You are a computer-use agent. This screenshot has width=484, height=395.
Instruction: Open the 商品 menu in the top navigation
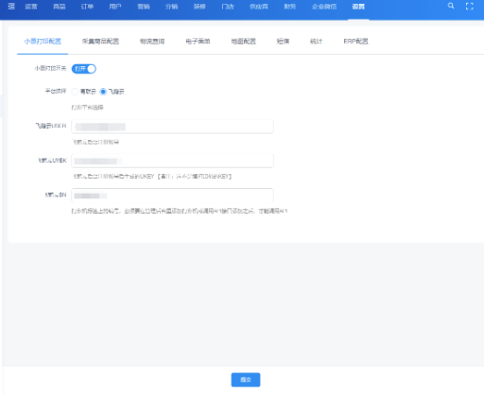click(x=60, y=7)
